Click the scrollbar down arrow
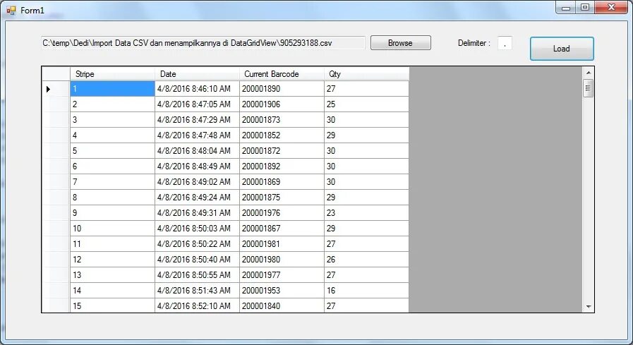Image resolution: width=633 pixels, height=345 pixels. click(x=589, y=307)
